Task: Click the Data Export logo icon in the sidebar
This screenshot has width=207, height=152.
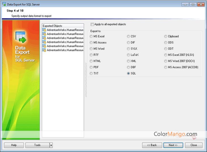Action: click(x=21, y=37)
